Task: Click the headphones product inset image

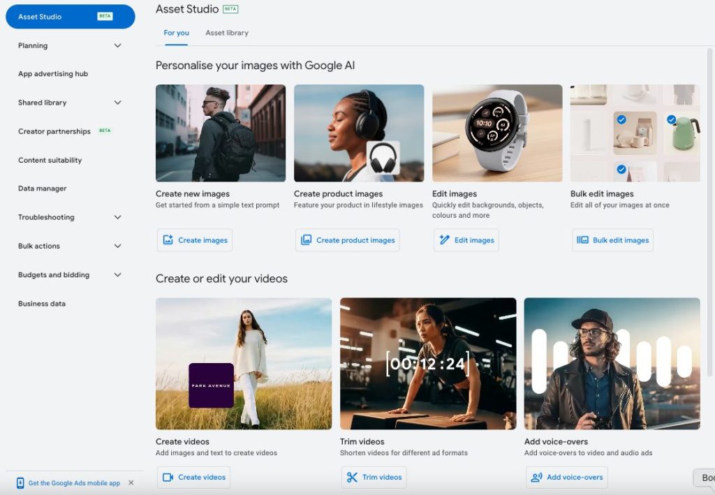Action: pos(383,158)
